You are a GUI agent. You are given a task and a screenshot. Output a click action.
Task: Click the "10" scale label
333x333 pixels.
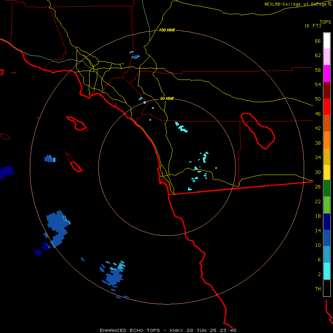click(318, 245)
